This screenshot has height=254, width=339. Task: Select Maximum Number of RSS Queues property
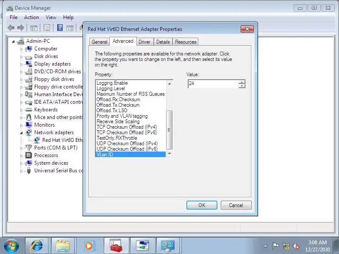pos(131,94)
